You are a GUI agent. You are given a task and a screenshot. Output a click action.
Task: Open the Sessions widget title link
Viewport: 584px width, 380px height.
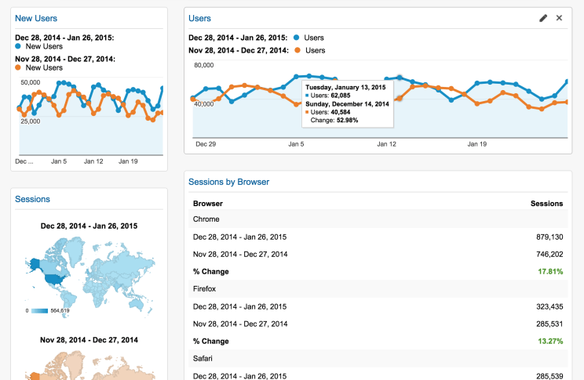(32, 199)
